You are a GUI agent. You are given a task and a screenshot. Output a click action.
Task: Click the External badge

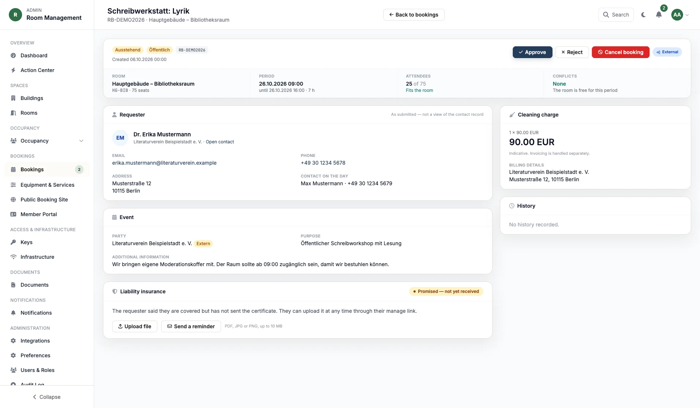tap(667, 52)
